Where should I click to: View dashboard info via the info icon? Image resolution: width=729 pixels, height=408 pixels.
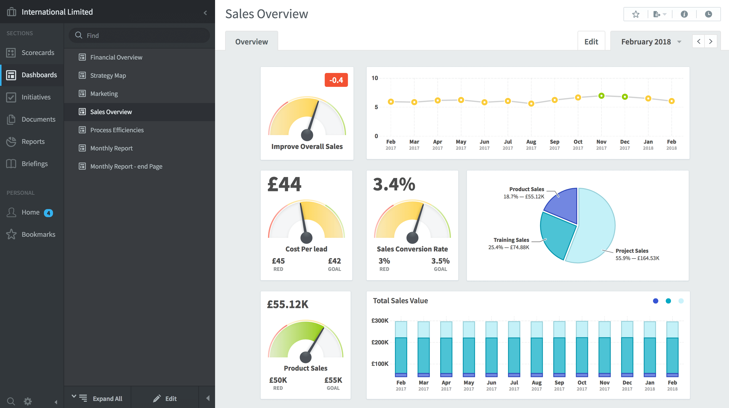tap(684, 14)
